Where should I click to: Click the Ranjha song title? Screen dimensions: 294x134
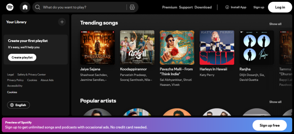point(245,69)
